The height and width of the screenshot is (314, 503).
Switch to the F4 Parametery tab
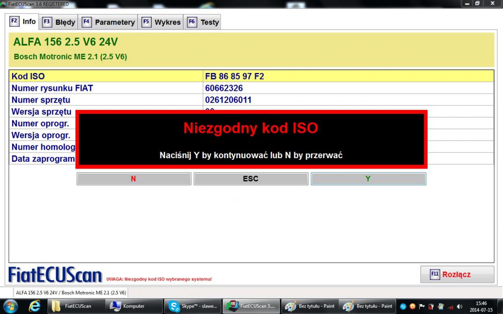(108, 22)
